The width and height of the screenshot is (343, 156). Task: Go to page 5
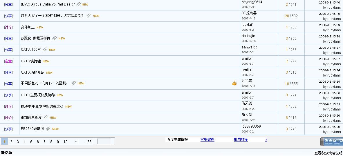tap(31, 142)
